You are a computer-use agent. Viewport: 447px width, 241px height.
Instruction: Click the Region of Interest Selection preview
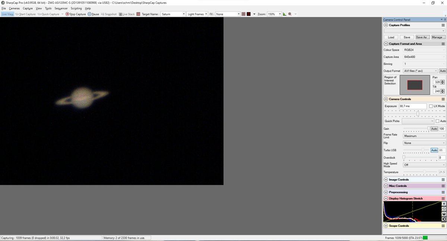[x=415, y=85]
